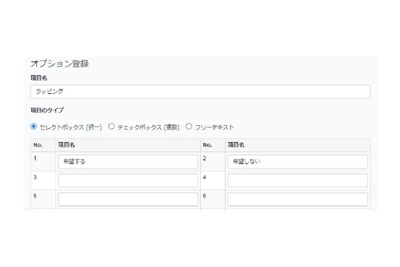Click the 項目のタイプ label

[47, 110]
